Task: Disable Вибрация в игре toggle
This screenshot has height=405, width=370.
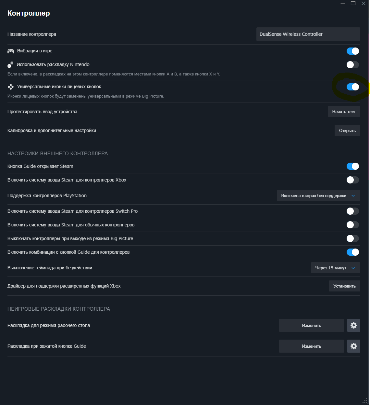Action: [353, 51]
